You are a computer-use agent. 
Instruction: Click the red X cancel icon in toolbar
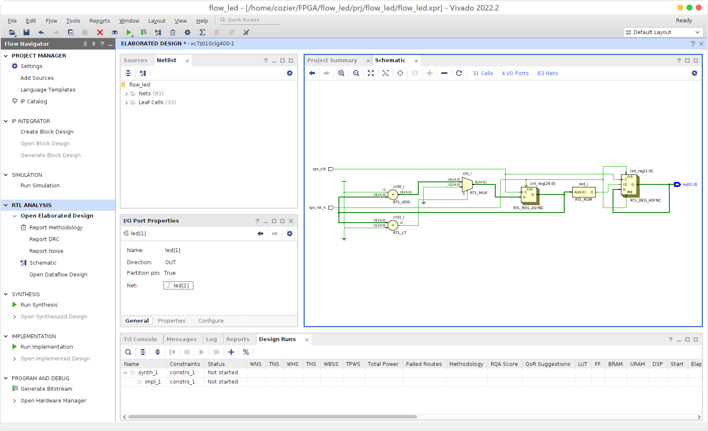pyautogui.click(x=100, y=32)
